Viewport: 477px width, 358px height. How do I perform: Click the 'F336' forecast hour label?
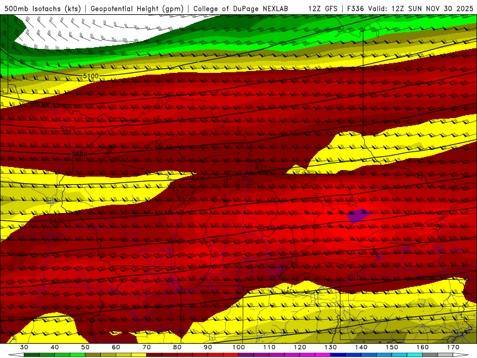click(355, 8)
